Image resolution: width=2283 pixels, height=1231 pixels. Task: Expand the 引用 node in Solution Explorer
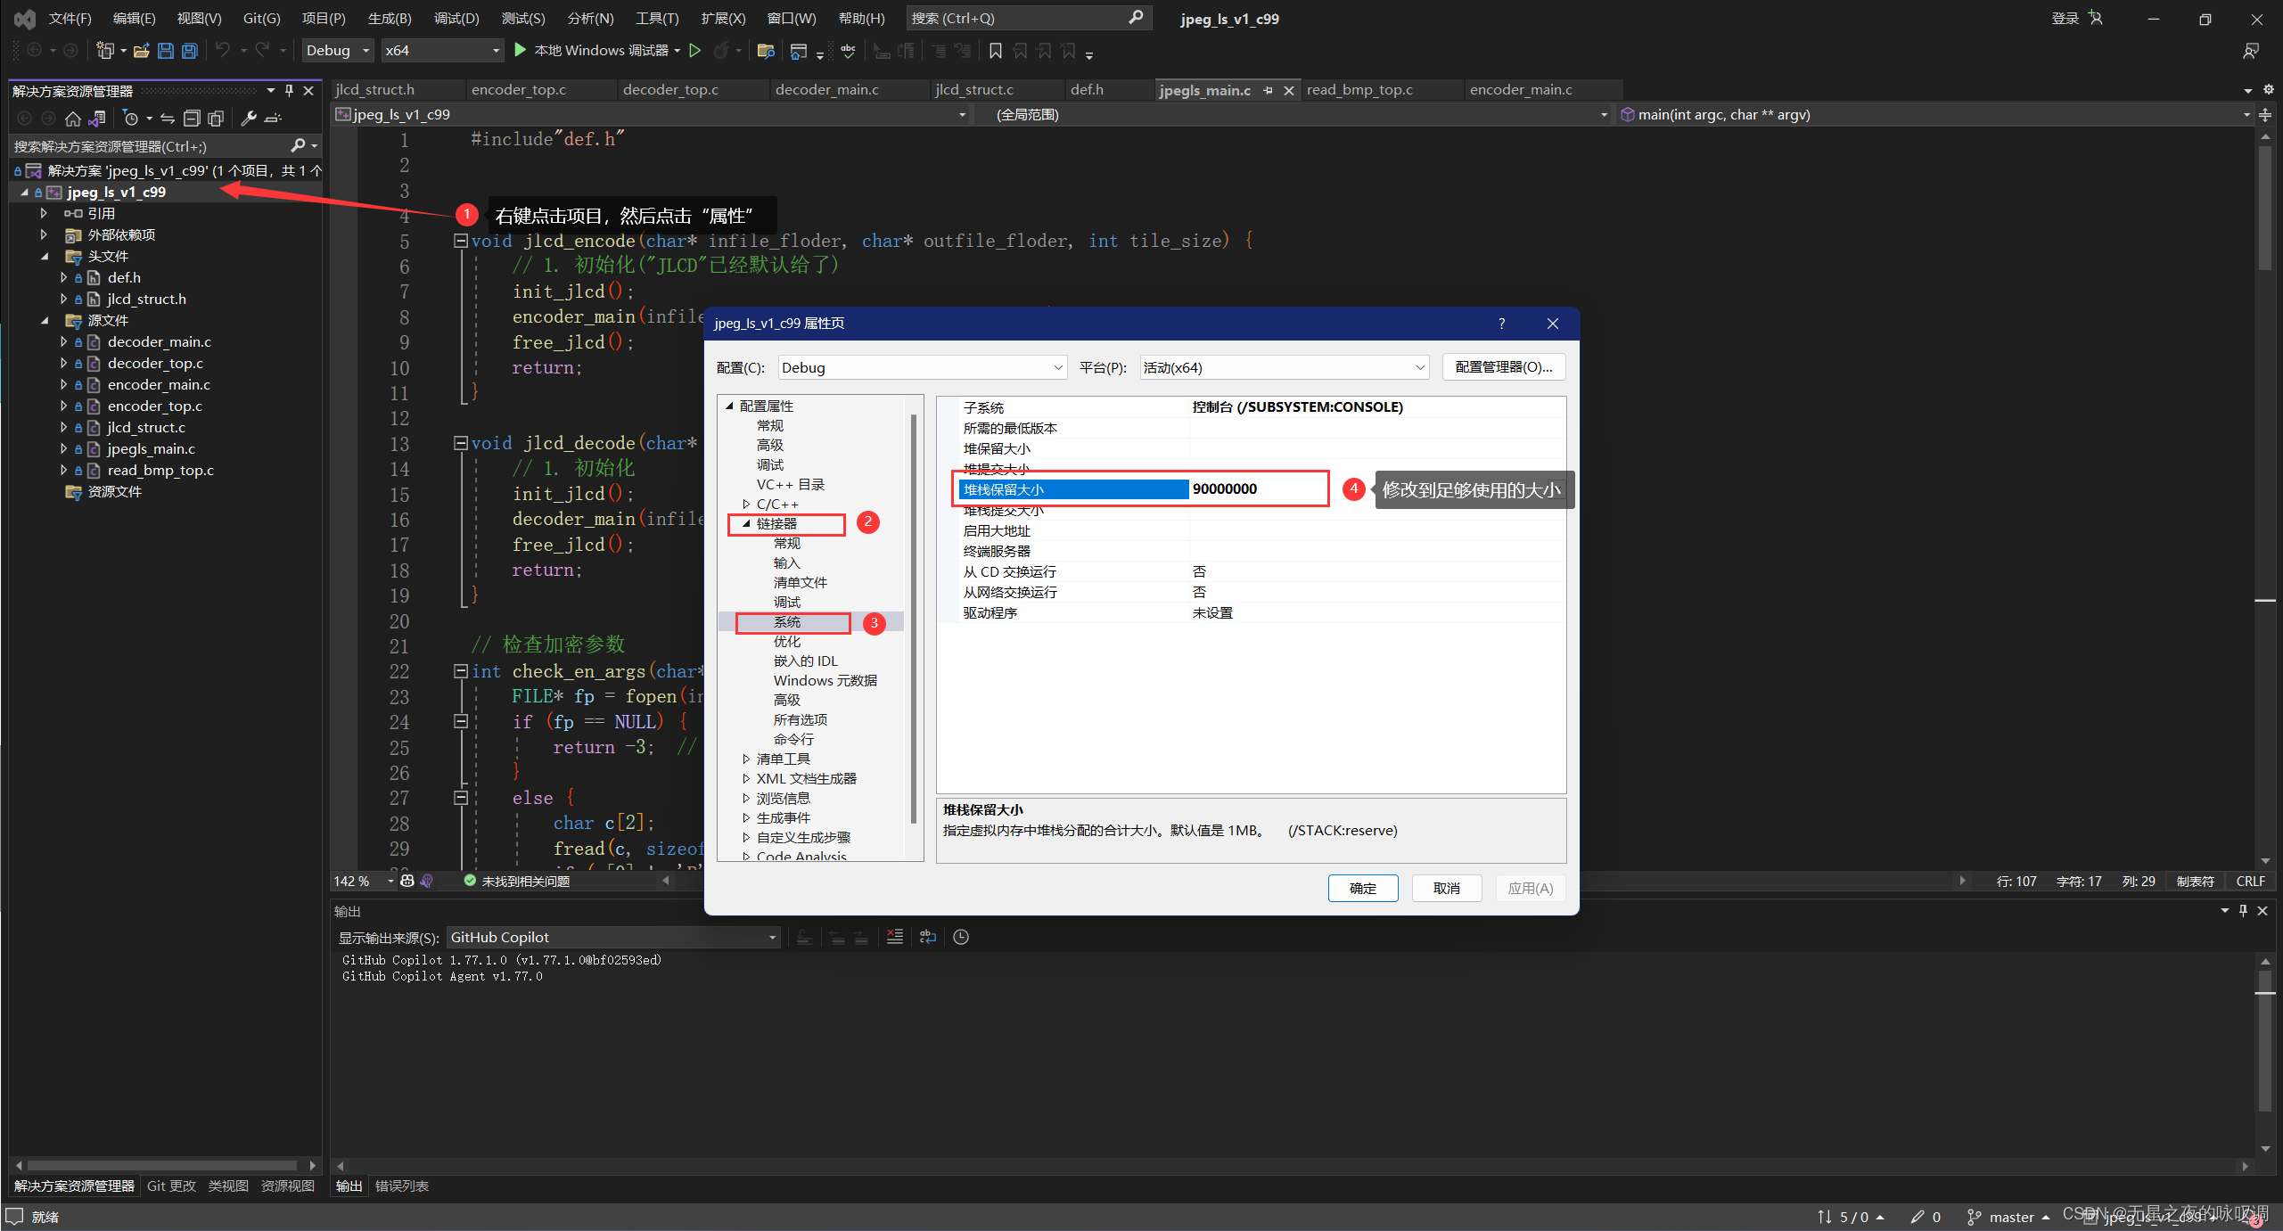click(x=44, y=214)
